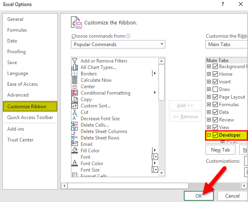Uncheck the Insert tab checkbox
This screenshot has width=248, height=202.
pos(215,81)
